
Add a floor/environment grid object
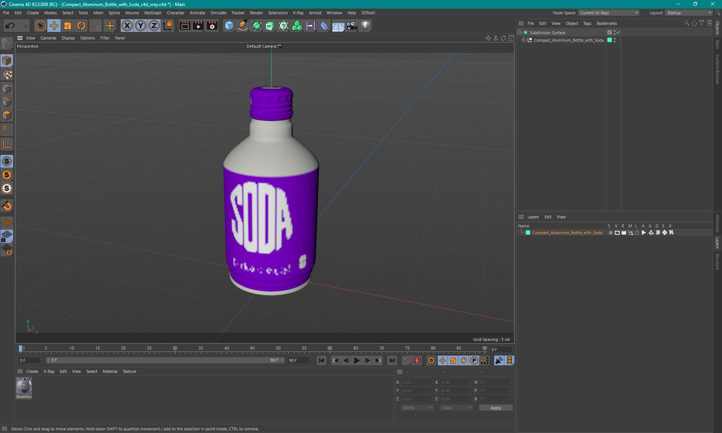tap(338, 26)
